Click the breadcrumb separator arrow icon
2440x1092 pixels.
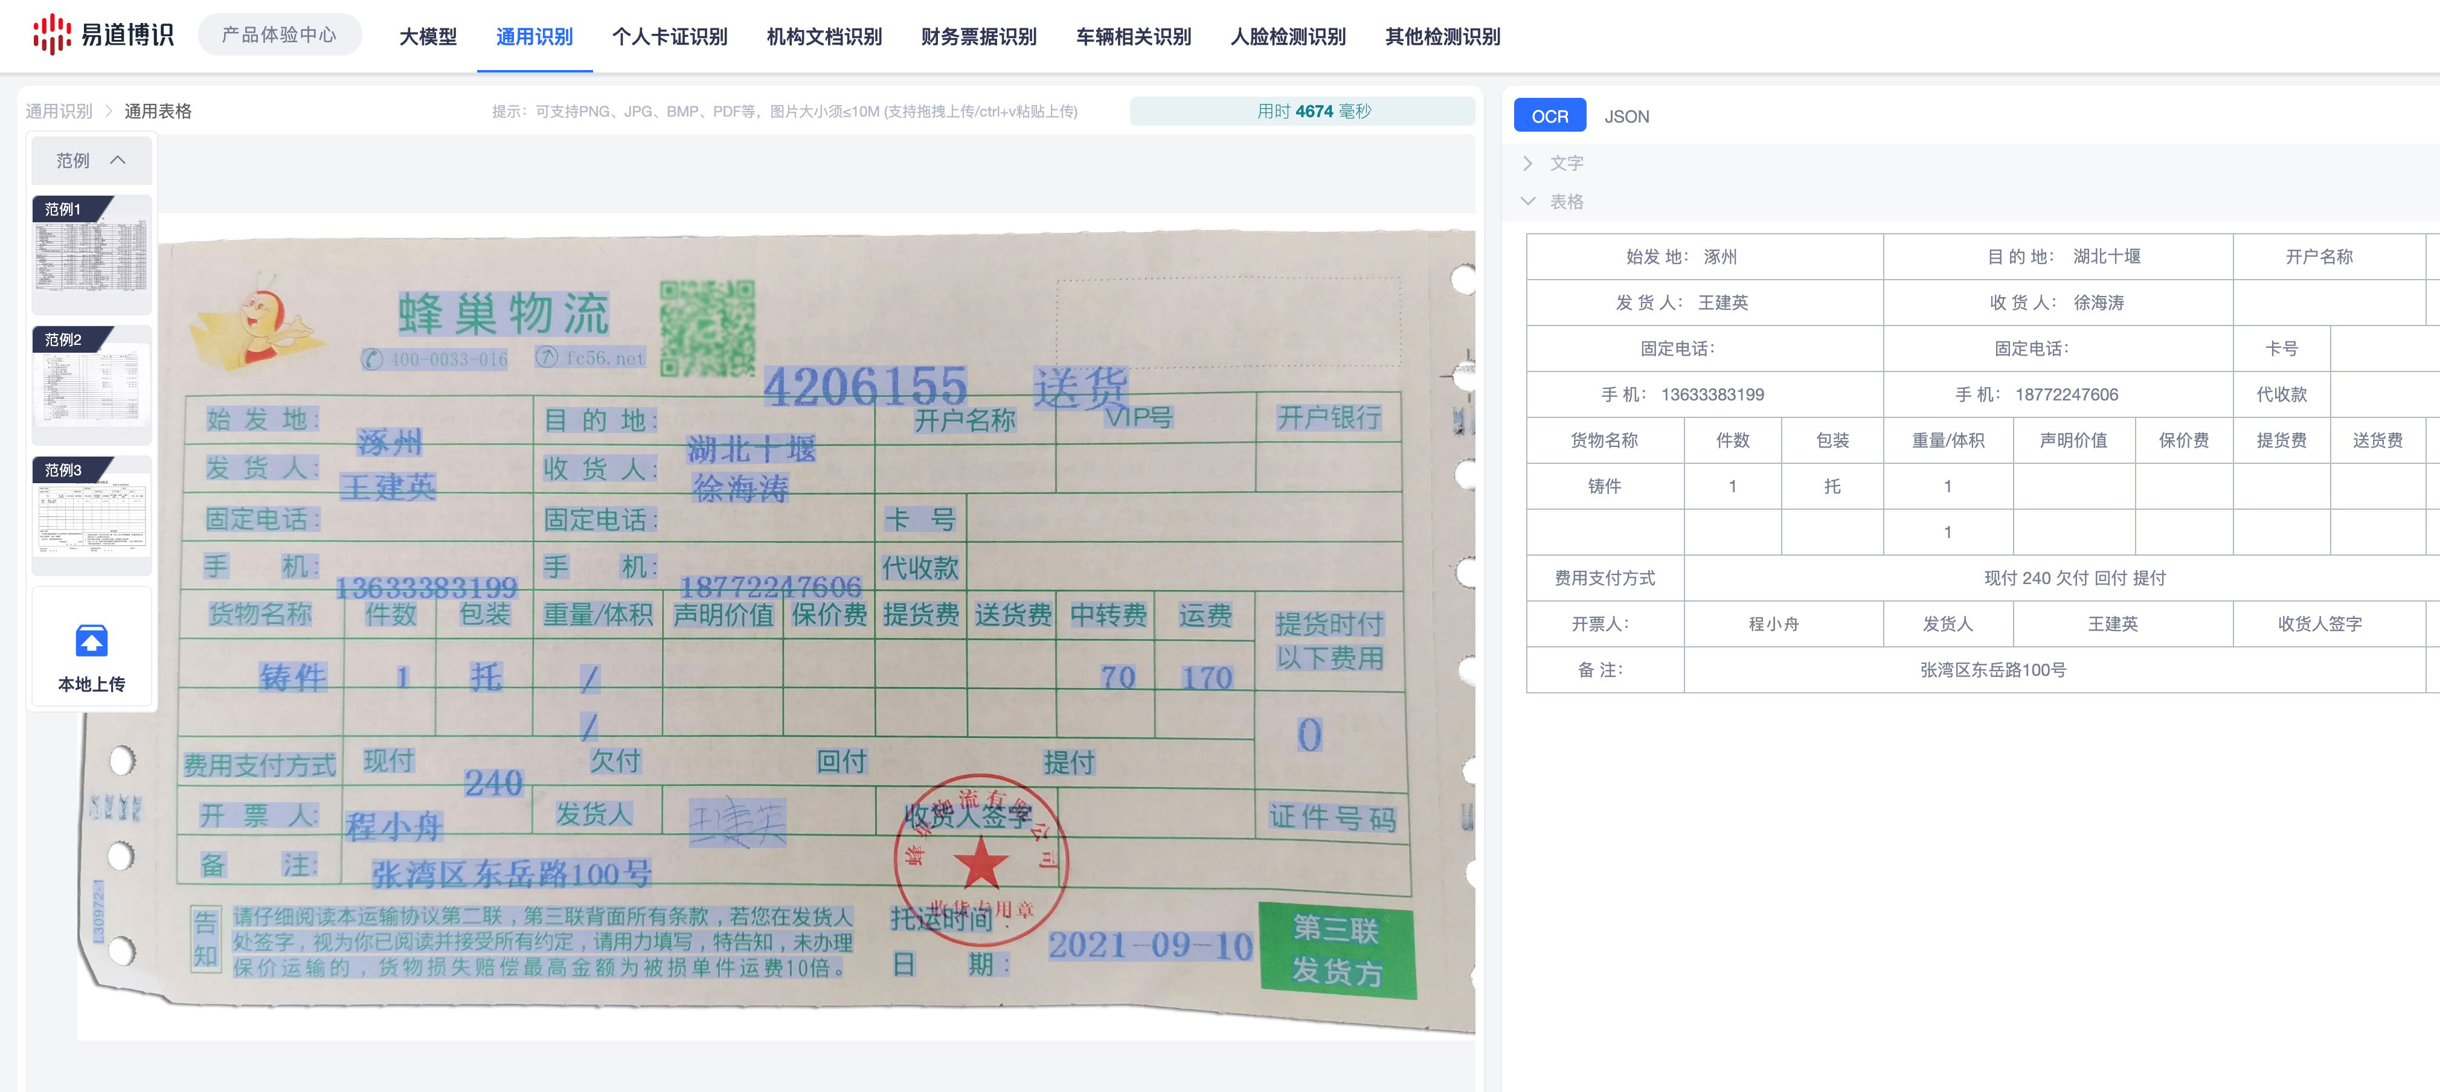[x=109, y=111]
